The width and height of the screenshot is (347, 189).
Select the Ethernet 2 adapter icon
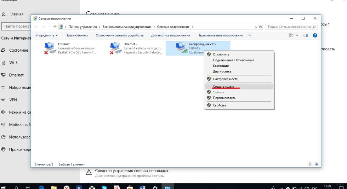[115, 48]
